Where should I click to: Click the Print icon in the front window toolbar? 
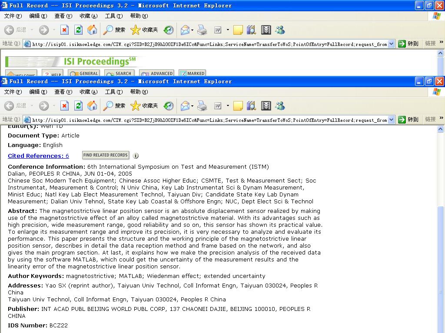tap(202, 106)
